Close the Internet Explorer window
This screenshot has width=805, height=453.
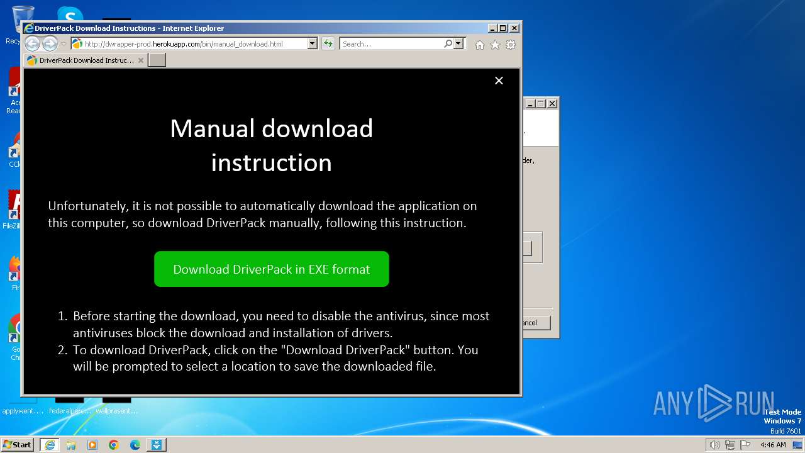514,28
